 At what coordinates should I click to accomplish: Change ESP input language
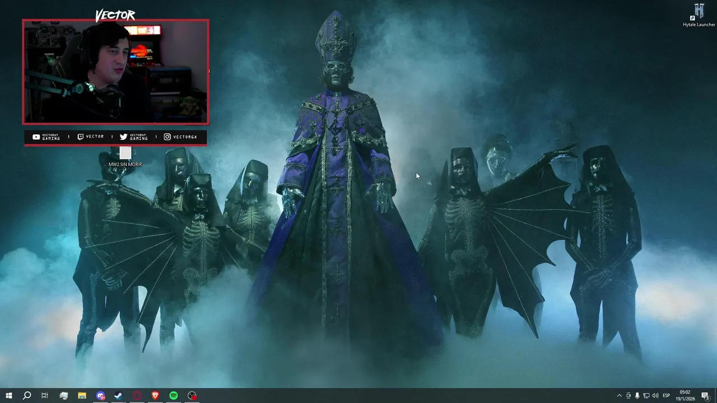(x=667, y=396)
